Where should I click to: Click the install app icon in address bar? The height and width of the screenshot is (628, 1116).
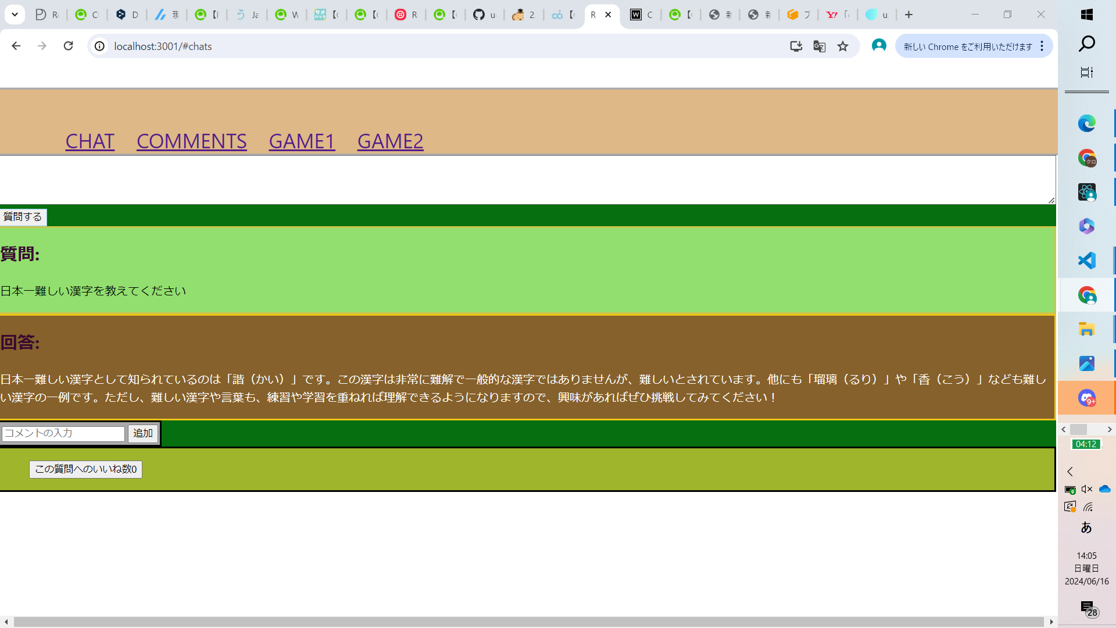pos(796,47)
